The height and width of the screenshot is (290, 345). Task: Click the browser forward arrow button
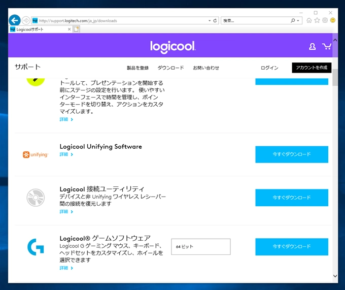(26, 20)
